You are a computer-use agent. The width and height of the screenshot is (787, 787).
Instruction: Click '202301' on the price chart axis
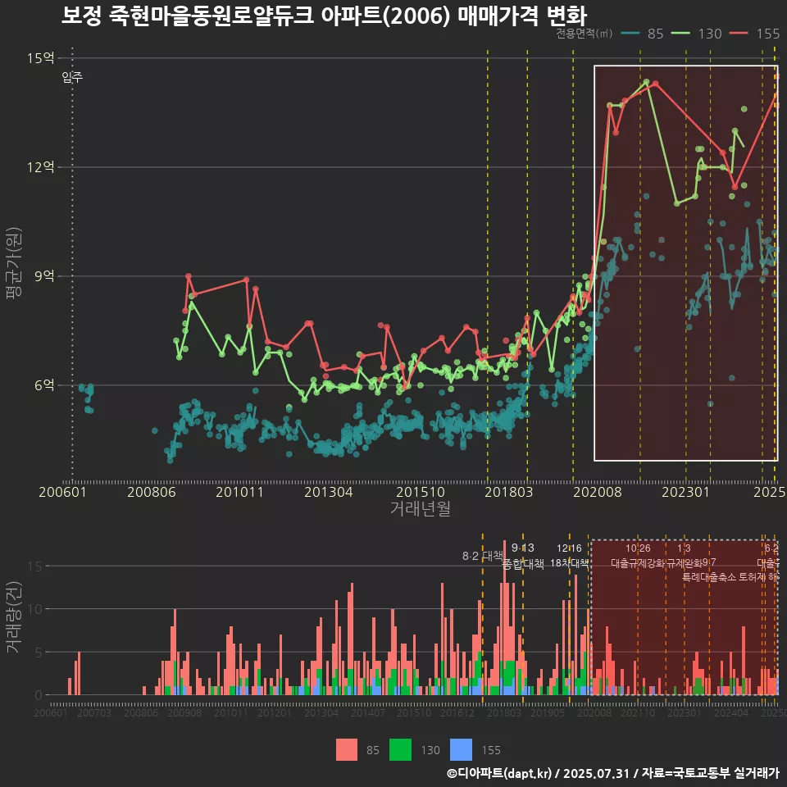point(686,492)
